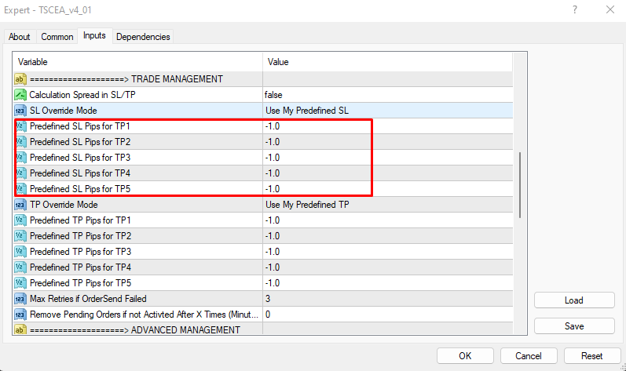The image size is (626, 371).
Task: Click the icon beside Calculation Spread in SL/TP
Action: pyautogui.click(x=20, y=95)
